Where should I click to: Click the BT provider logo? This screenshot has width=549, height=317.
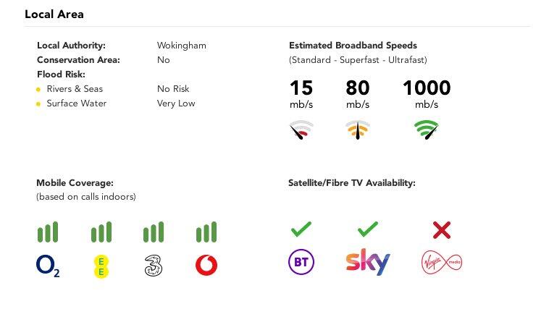point(301,262)
